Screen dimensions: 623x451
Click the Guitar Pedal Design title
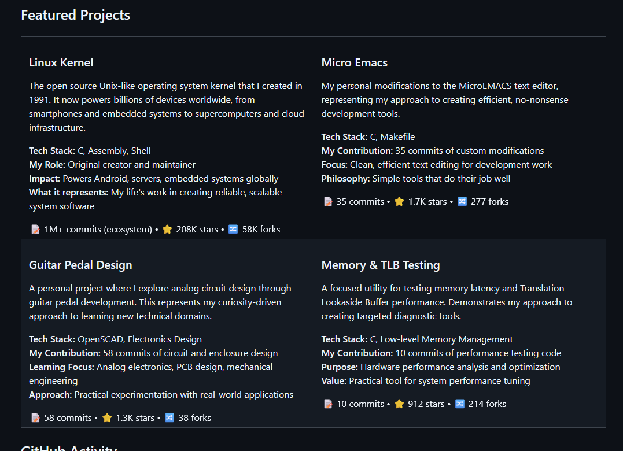tap(80, 265)
